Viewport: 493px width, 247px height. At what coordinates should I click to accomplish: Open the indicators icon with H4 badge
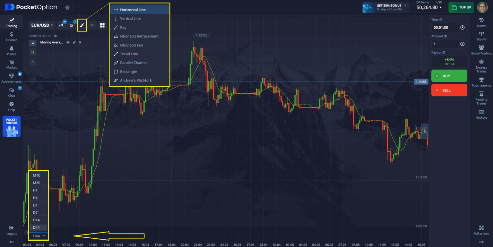(61, 25)
